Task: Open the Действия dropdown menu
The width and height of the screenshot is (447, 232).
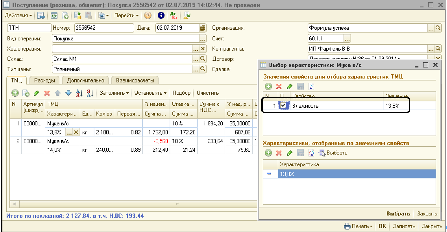Action: pyautogui.click(x=18, y=16)
